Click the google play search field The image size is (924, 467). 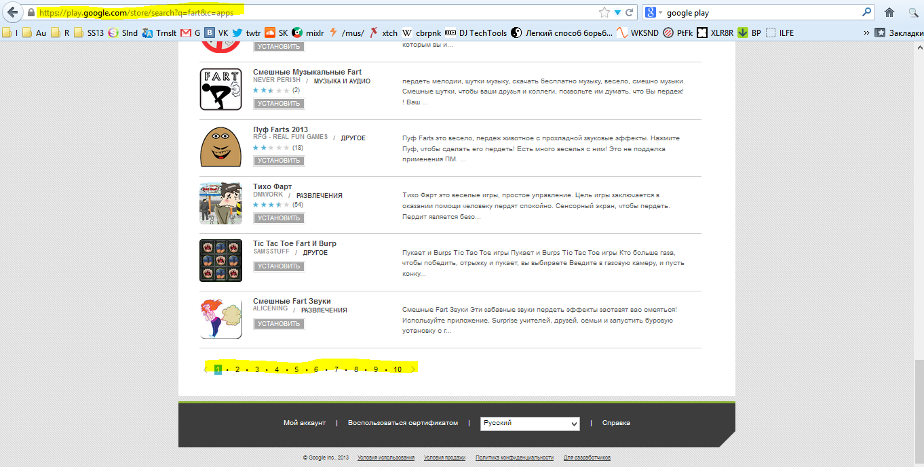click(x=760, y=12)
